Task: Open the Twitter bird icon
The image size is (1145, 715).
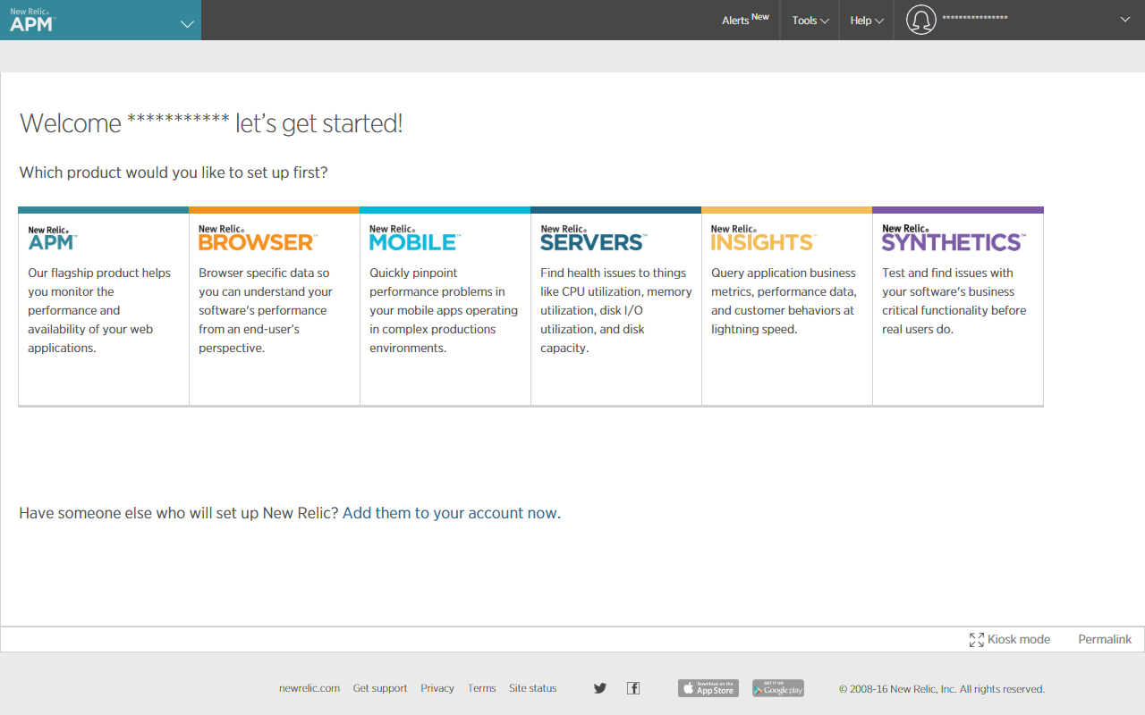Action: click(x=600, y=688)
